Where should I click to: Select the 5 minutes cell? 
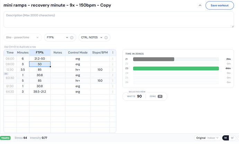tap(23, 81)
